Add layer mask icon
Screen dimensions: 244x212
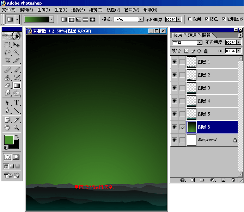click(192, 180)
